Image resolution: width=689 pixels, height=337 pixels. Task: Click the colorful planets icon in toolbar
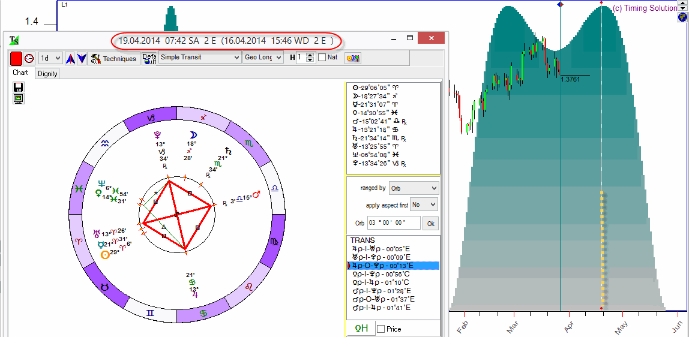click(x=353, y=58)
